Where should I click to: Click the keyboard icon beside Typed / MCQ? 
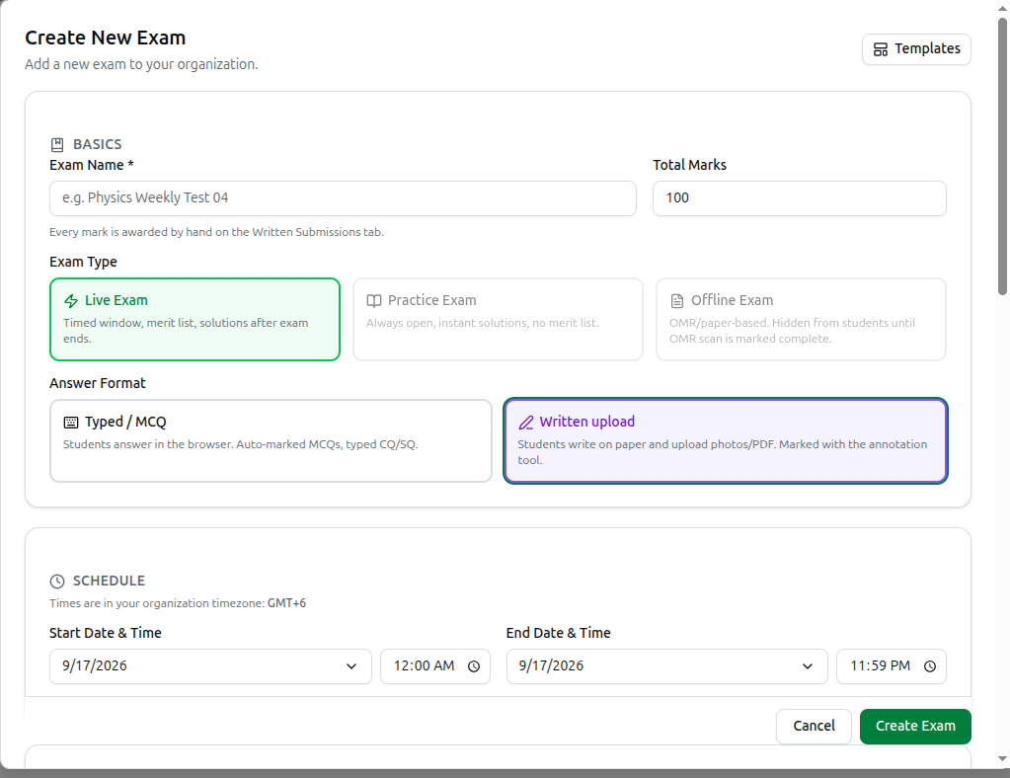71,423
